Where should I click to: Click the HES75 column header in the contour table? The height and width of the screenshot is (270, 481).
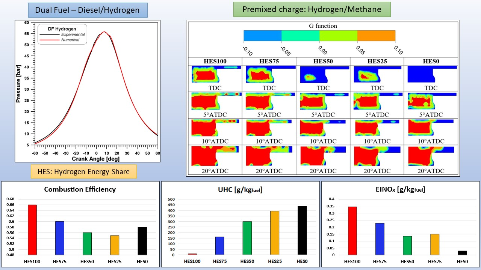(269, 61)
